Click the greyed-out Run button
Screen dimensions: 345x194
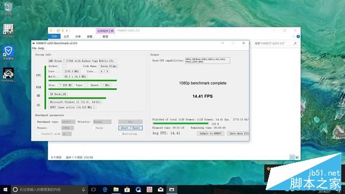(130, 122)
